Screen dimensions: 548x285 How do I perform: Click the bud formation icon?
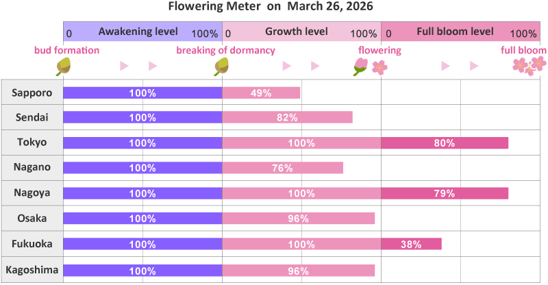(x=64, y=66)
